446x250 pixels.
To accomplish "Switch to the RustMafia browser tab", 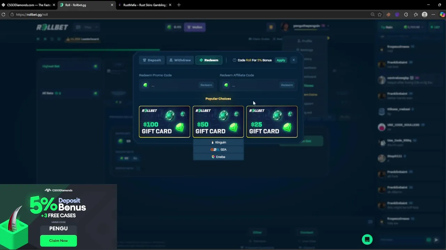I will (x=144, y=5).
